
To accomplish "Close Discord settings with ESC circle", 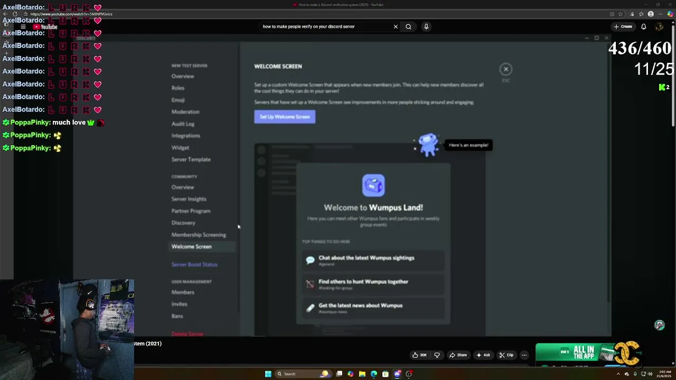I will [x=506, y=69].
